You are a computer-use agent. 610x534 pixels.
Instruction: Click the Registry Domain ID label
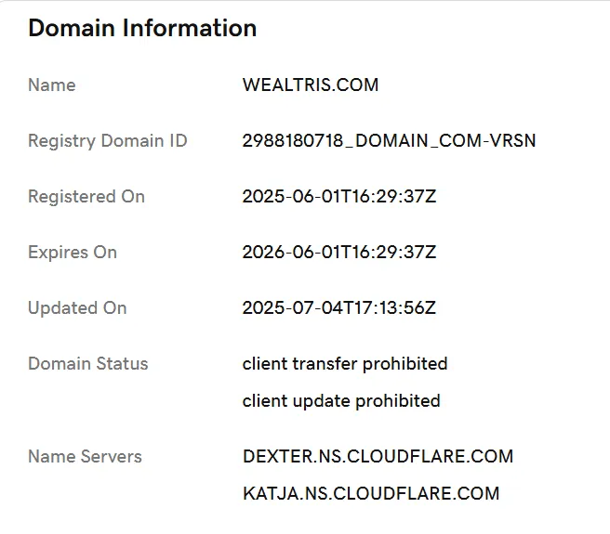[x=108, y=141]
